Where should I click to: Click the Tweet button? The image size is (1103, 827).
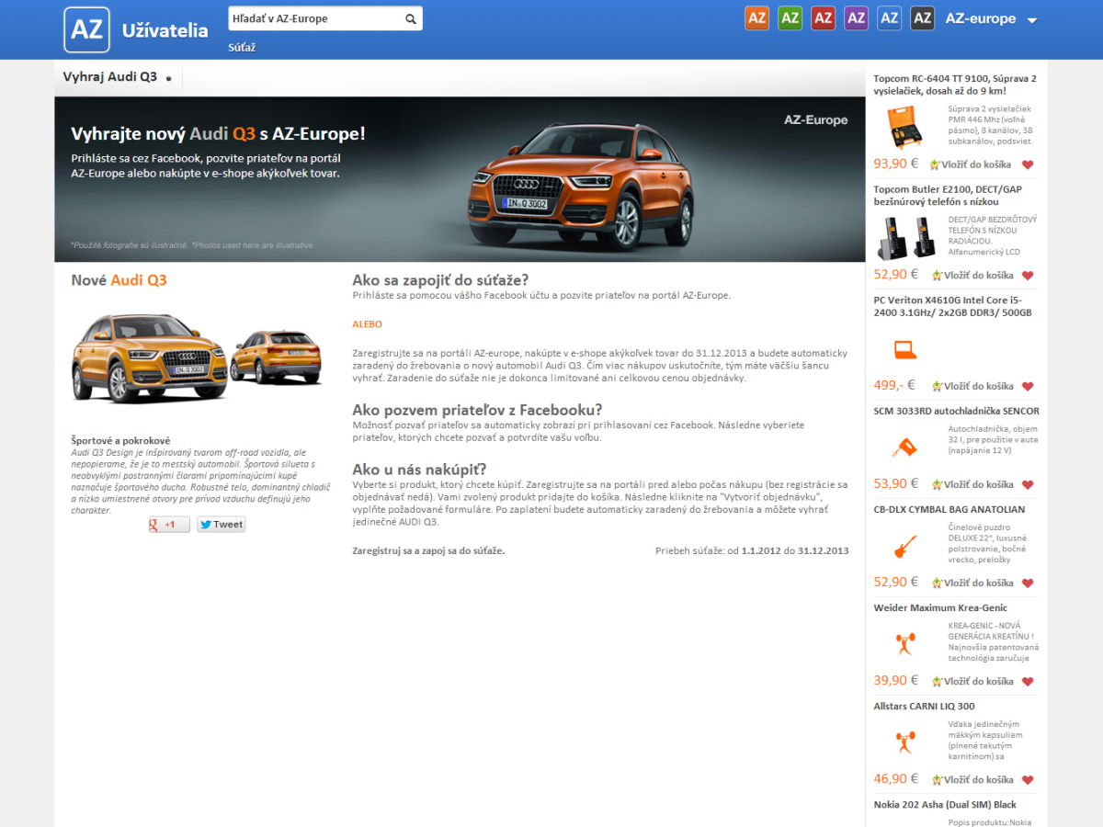pos(222,525)
